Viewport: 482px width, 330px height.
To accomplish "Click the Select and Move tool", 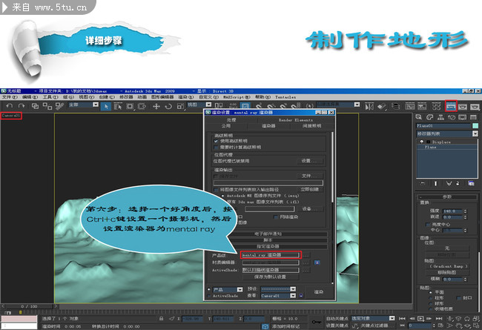I will click(x=156, y=107).
